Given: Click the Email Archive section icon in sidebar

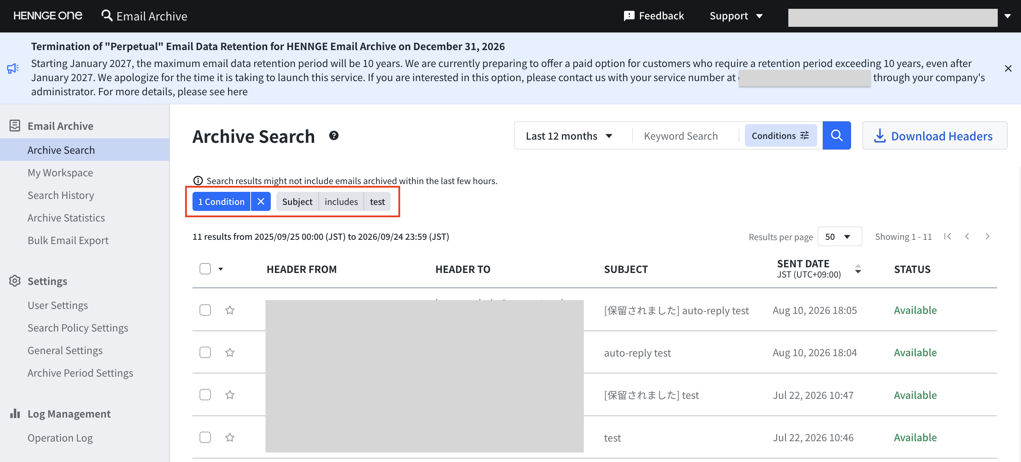Looking at the screenshot, I should click(15, 126).
